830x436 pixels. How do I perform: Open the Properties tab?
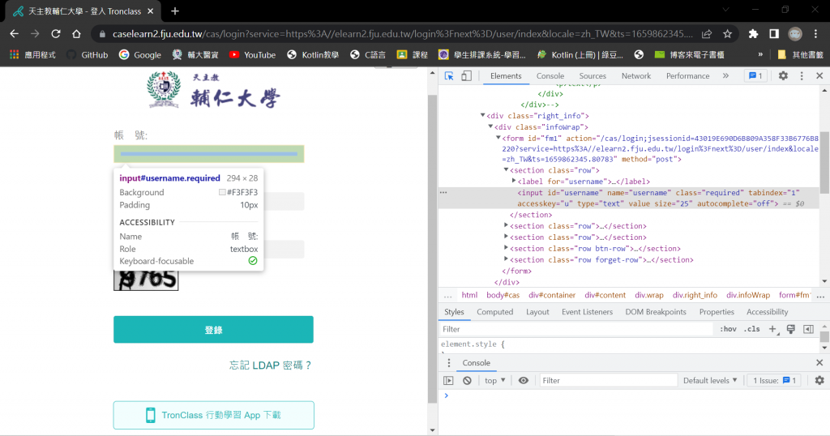(717, 312)
